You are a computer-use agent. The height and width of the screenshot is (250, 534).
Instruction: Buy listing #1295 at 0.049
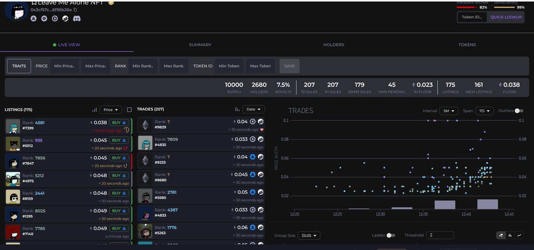(x=119, y=211)
